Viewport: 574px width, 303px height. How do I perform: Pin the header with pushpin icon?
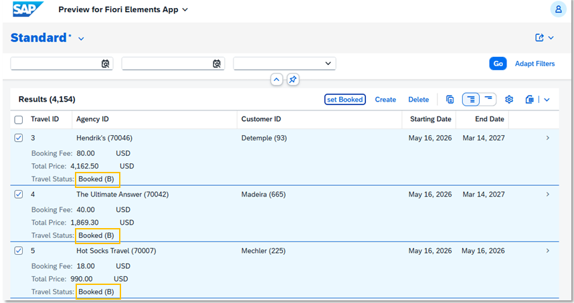pyautogui.click(x=292, y=80)
